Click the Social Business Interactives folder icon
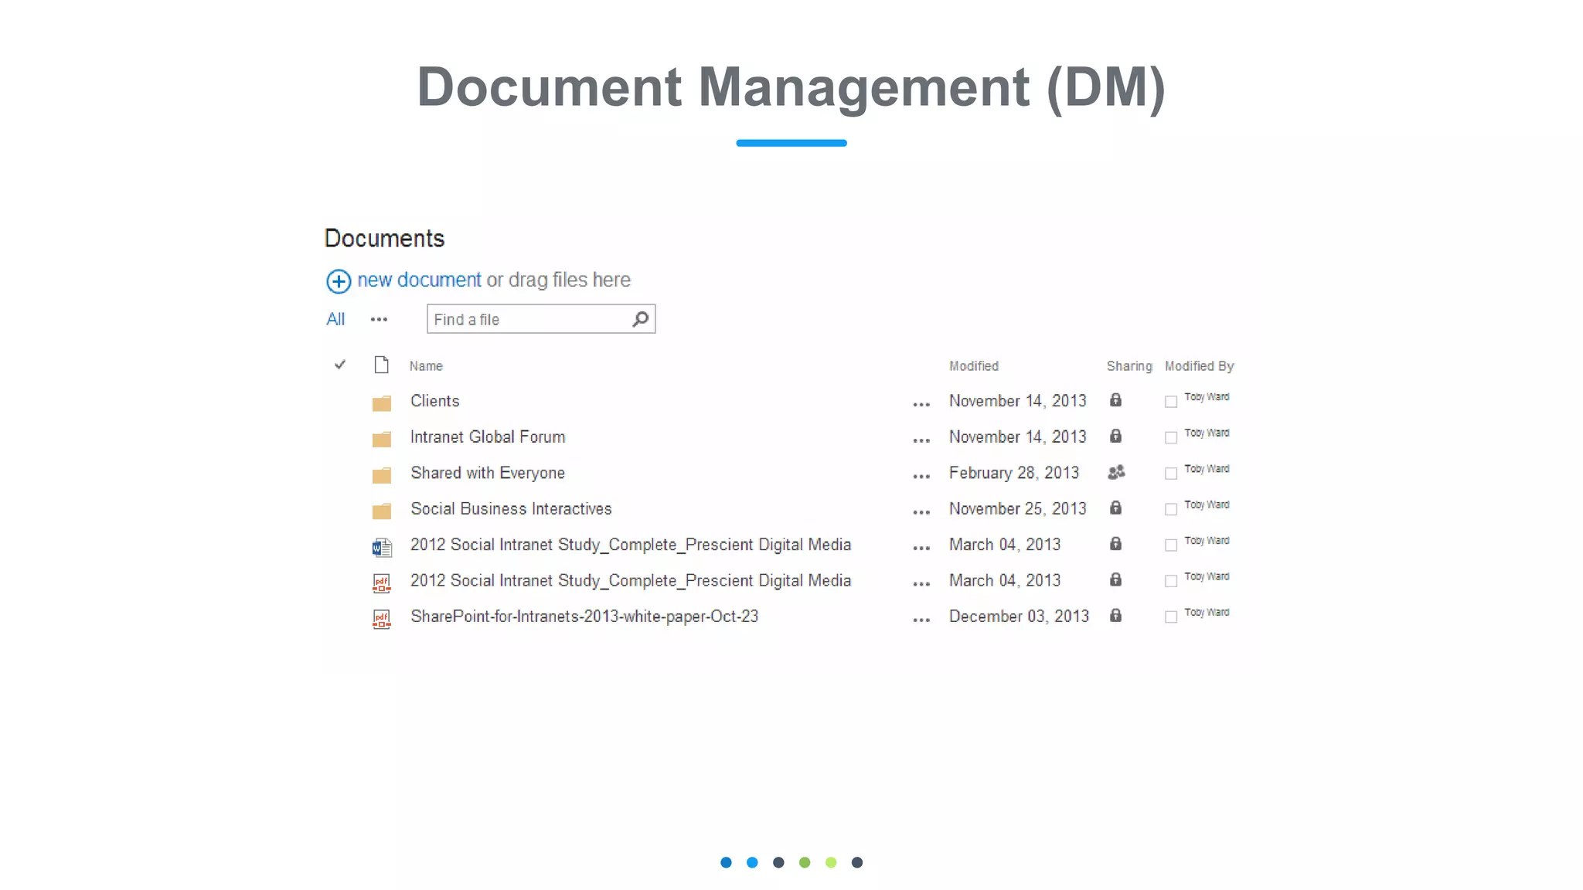Screen dimensions: 1583x890 tap(381, 511)
